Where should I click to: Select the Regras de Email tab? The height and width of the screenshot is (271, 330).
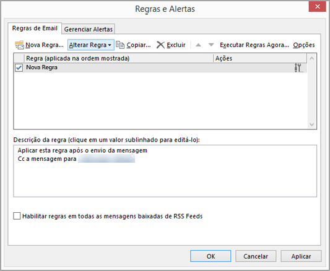click(x=35, y=28)
